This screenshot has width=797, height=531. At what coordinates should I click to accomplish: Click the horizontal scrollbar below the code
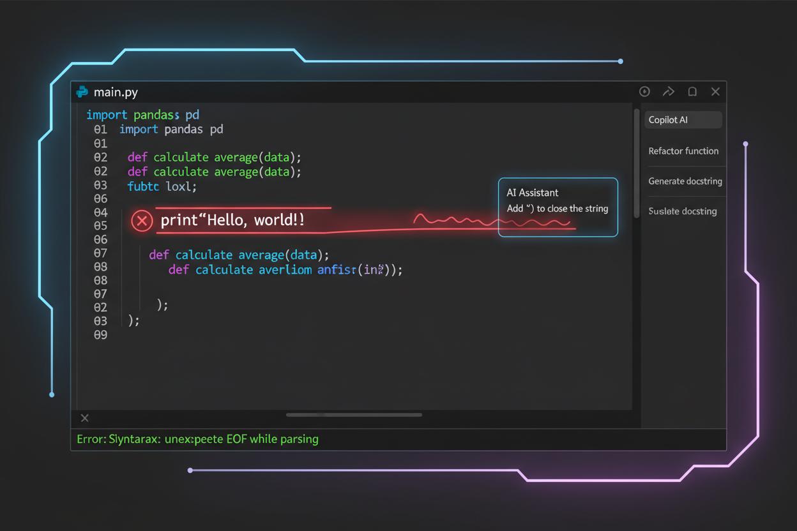[354, 415]
